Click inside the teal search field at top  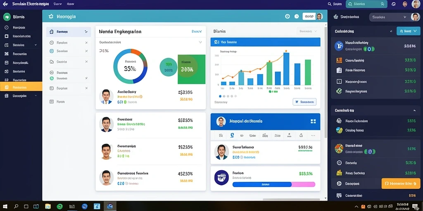point(366,4)
